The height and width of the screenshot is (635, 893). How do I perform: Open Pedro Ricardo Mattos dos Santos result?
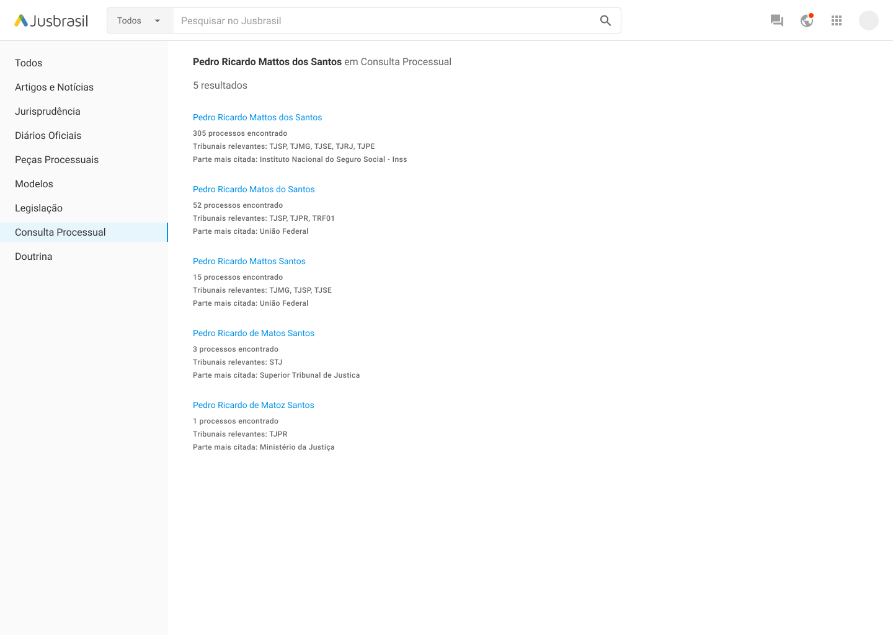pos(257,117)
